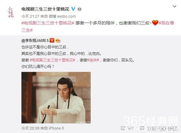
Task: Click the comment icon under the photo
Action: (x=142, y=128)
